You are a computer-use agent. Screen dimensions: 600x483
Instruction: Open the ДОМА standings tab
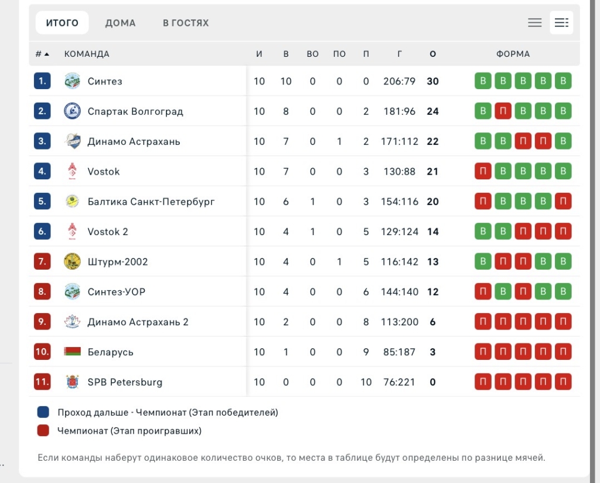click(120, 23)
